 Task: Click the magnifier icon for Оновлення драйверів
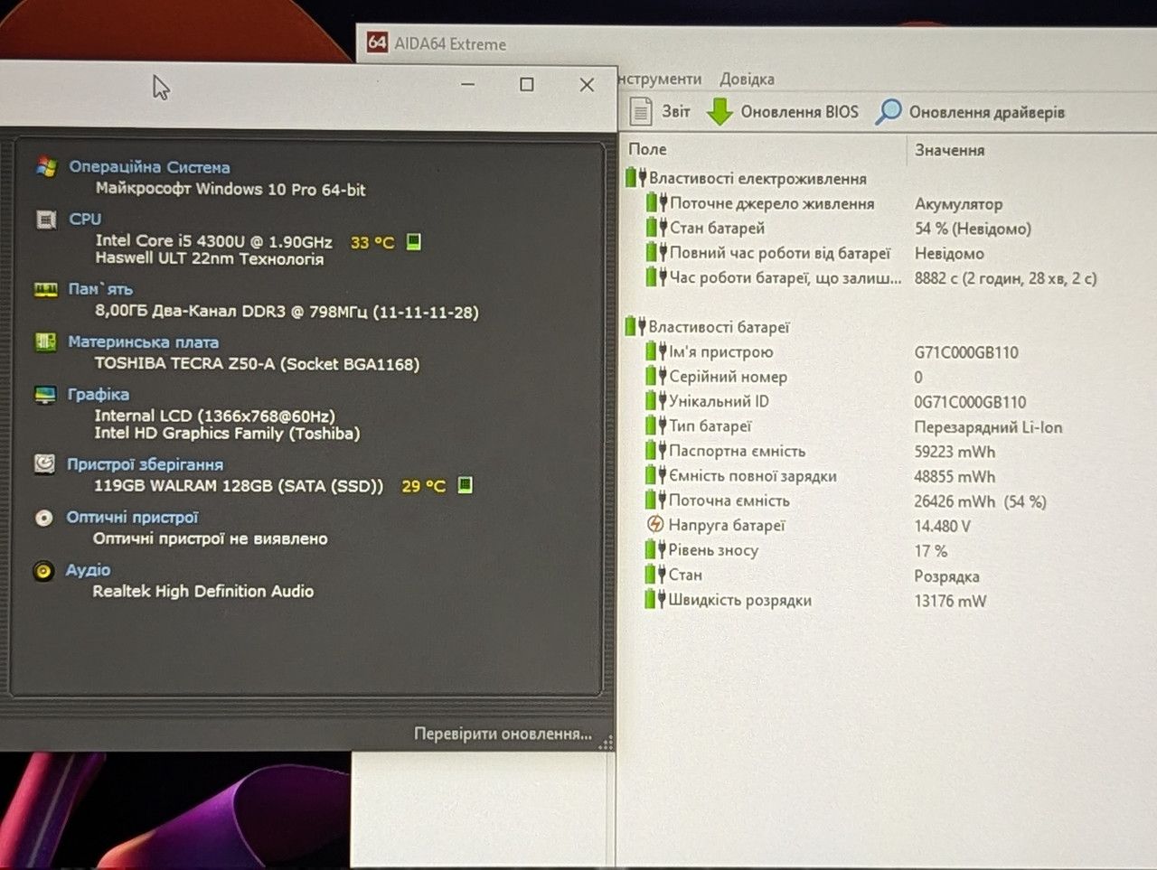click(x=889, y=111)
